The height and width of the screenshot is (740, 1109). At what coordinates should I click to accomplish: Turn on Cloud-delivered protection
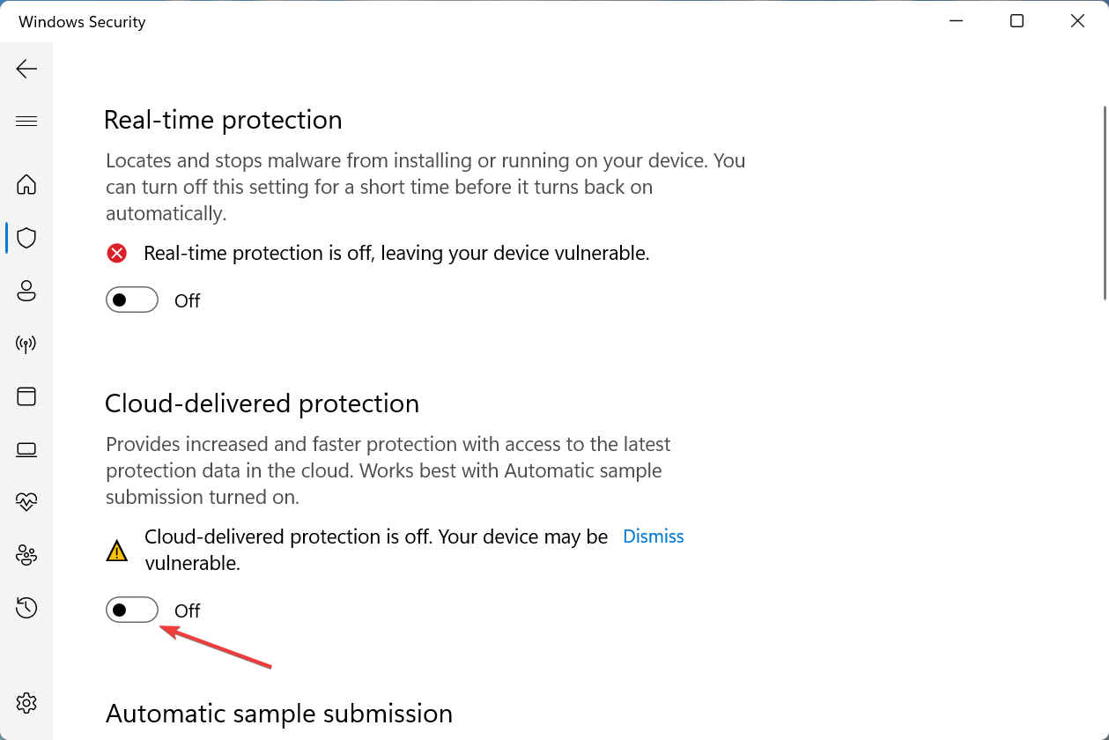[131, 610]
